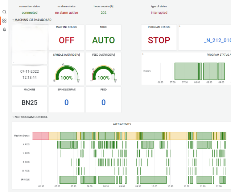
Task: Open the MACHINE STATUS panel title menu
Action: [66, 27]
